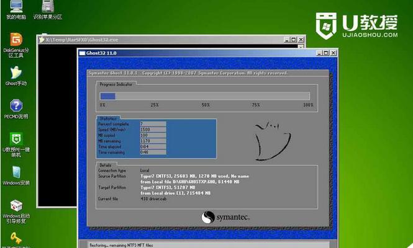Close the Ghost32.exe console window
This screenshot has width=413, height=248.
click(x=301, y=40)
